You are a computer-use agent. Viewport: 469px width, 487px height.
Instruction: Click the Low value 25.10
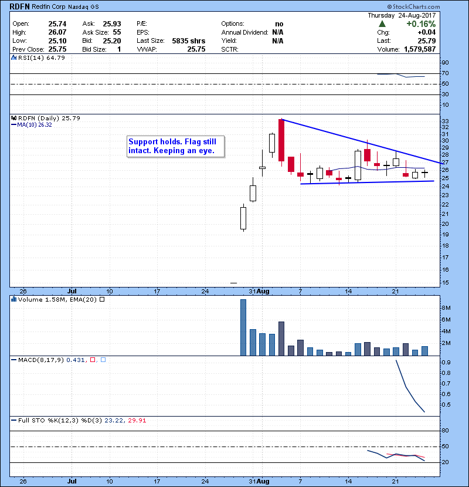click(x=57, y=40)
